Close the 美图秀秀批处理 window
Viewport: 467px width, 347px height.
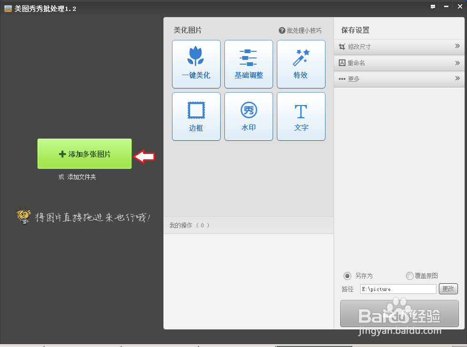(x=460, y=7)
